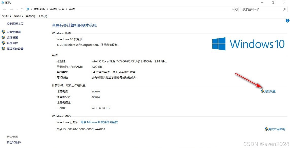The width and height of the screenshot is (290, 149).
Task: Open 安全和维护 under 另请参阅
Action: (14, 142)
